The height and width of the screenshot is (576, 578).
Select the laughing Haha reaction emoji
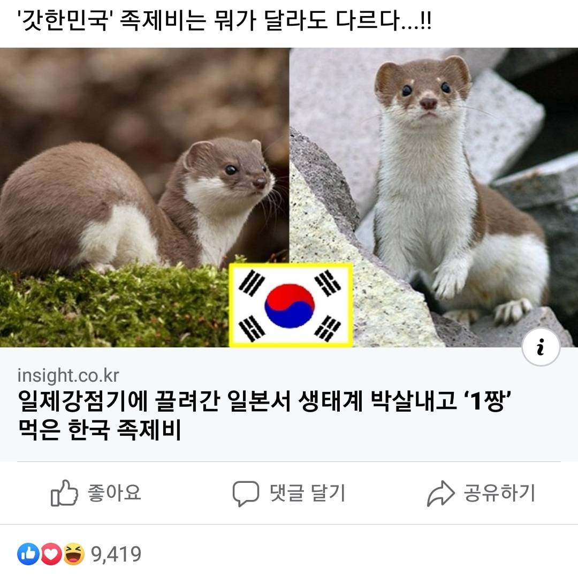tap(74, 554)
